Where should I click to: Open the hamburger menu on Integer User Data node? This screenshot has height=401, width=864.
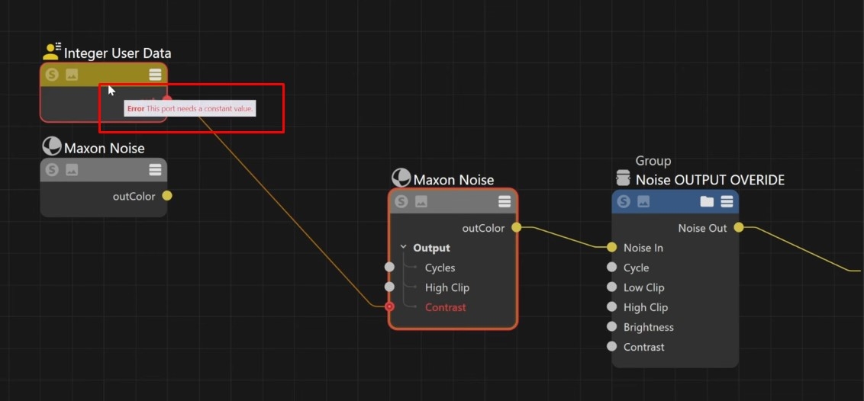pyautogui.click(x=155, y=75)
